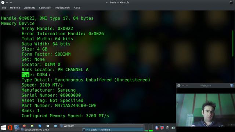Open the Bluetooth tray icon
This screenshot has width=235, height=132.
[x=157, y=128]
